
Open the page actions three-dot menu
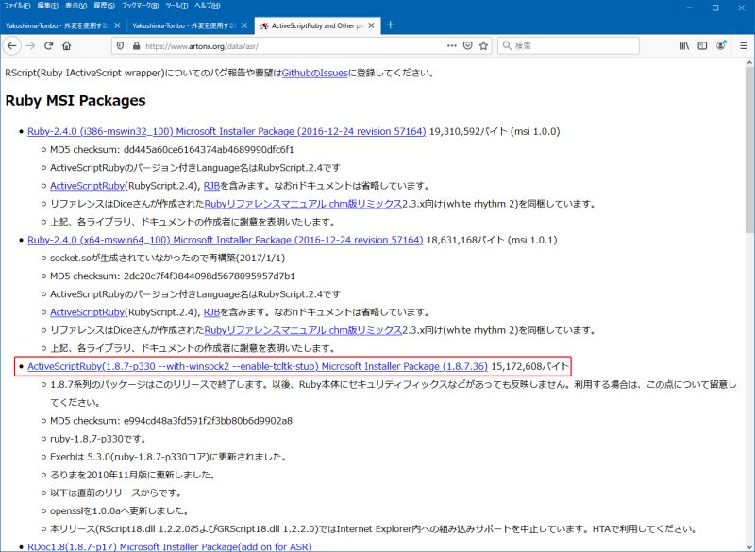tap(450, 45)
